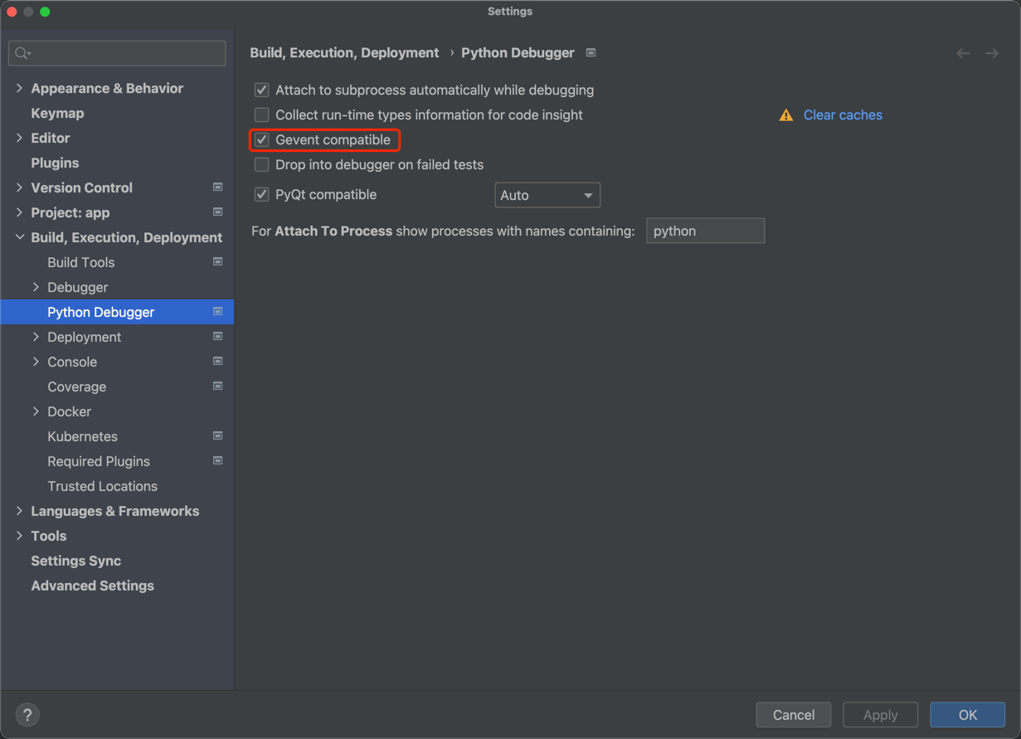Screen dimensions: 1021x739
Task: Go back with the left arrow
Action: tap(963, 53)
